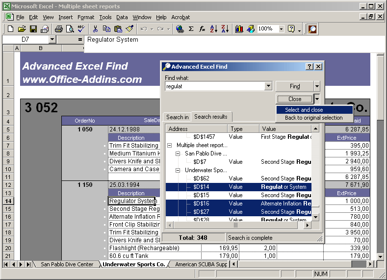Click the Value column header
This screenshot has width=387, height=280.
coord(285,129)
